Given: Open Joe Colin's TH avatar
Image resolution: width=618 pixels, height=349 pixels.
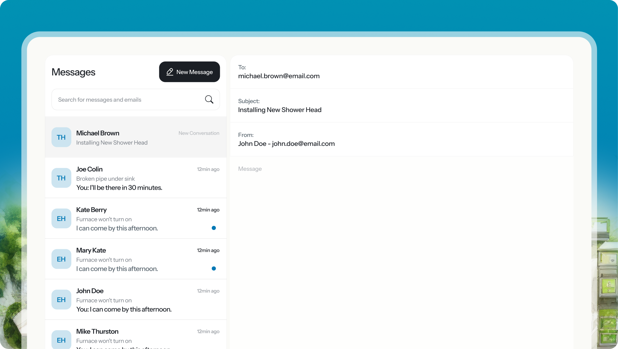Looking at the screenshot, I should coord(61,178).
